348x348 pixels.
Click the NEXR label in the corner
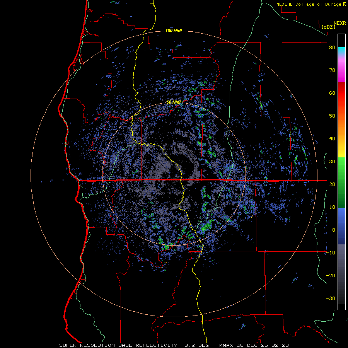[339, 23]
